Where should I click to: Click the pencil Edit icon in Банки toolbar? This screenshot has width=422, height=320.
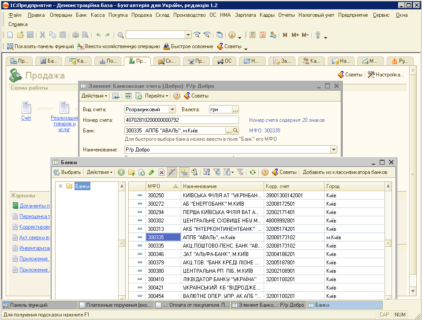(152, 173)
